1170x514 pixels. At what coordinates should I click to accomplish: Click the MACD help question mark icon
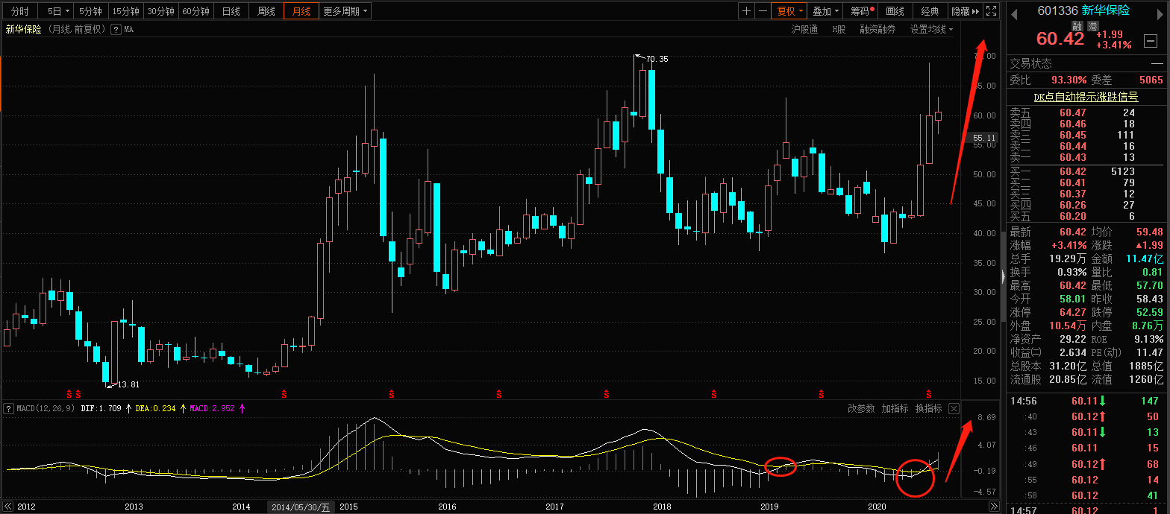click(x=7, y=408)
